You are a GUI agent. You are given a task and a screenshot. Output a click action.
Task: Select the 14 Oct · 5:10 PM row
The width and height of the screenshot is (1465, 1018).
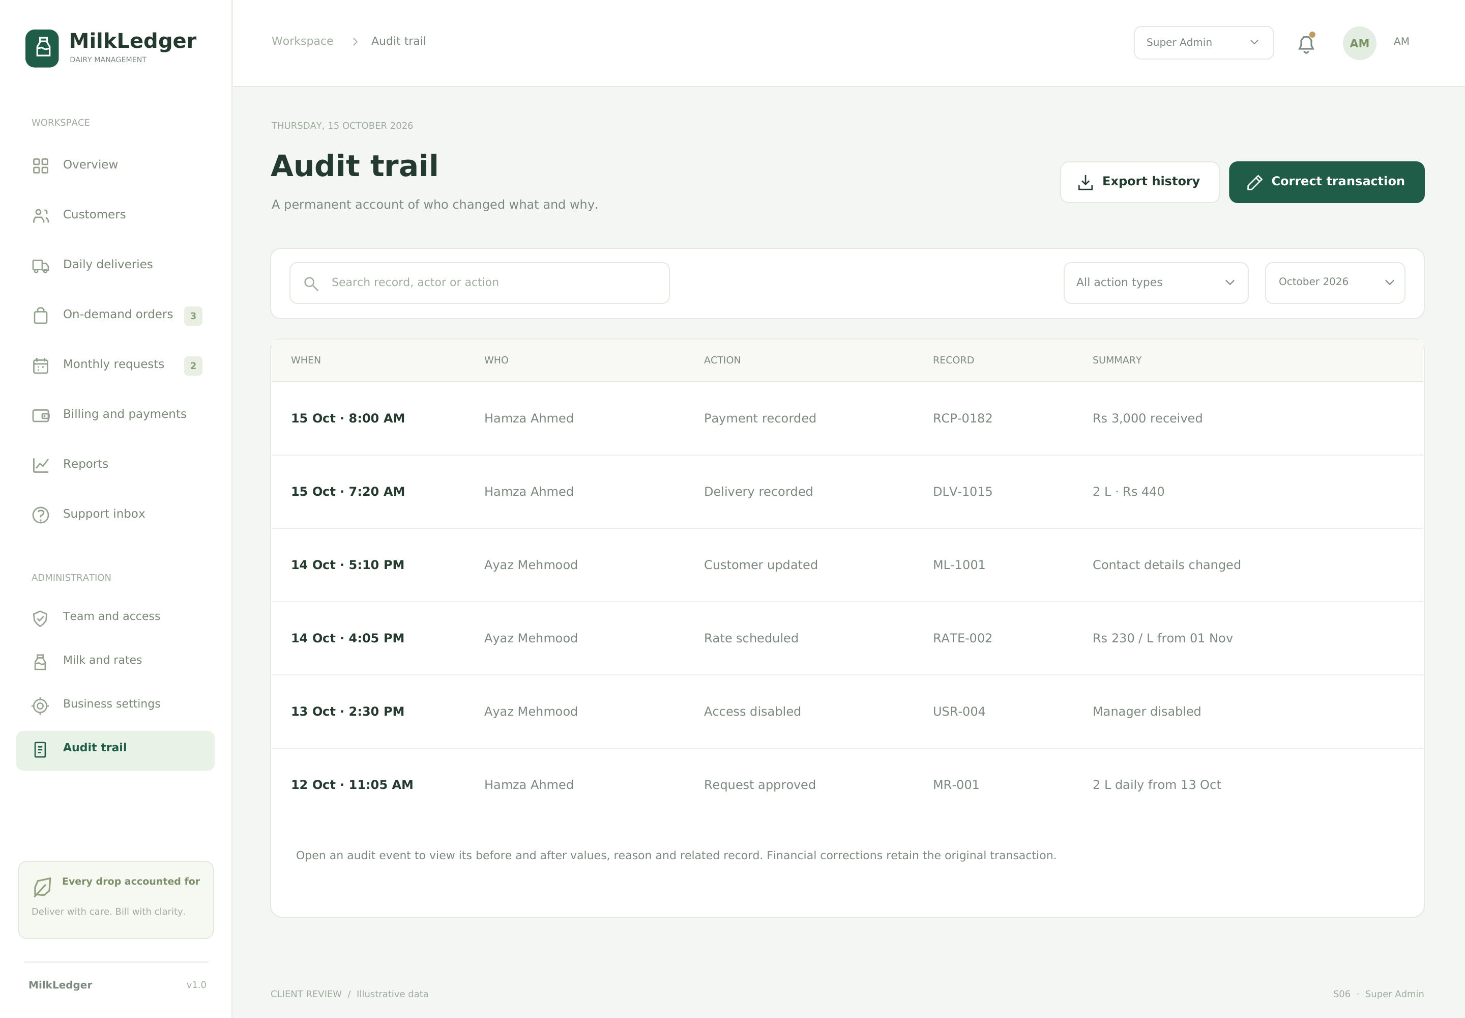(x=847, y=565)
